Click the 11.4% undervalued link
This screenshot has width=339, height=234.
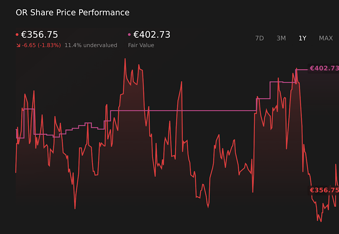click(91, 45)
